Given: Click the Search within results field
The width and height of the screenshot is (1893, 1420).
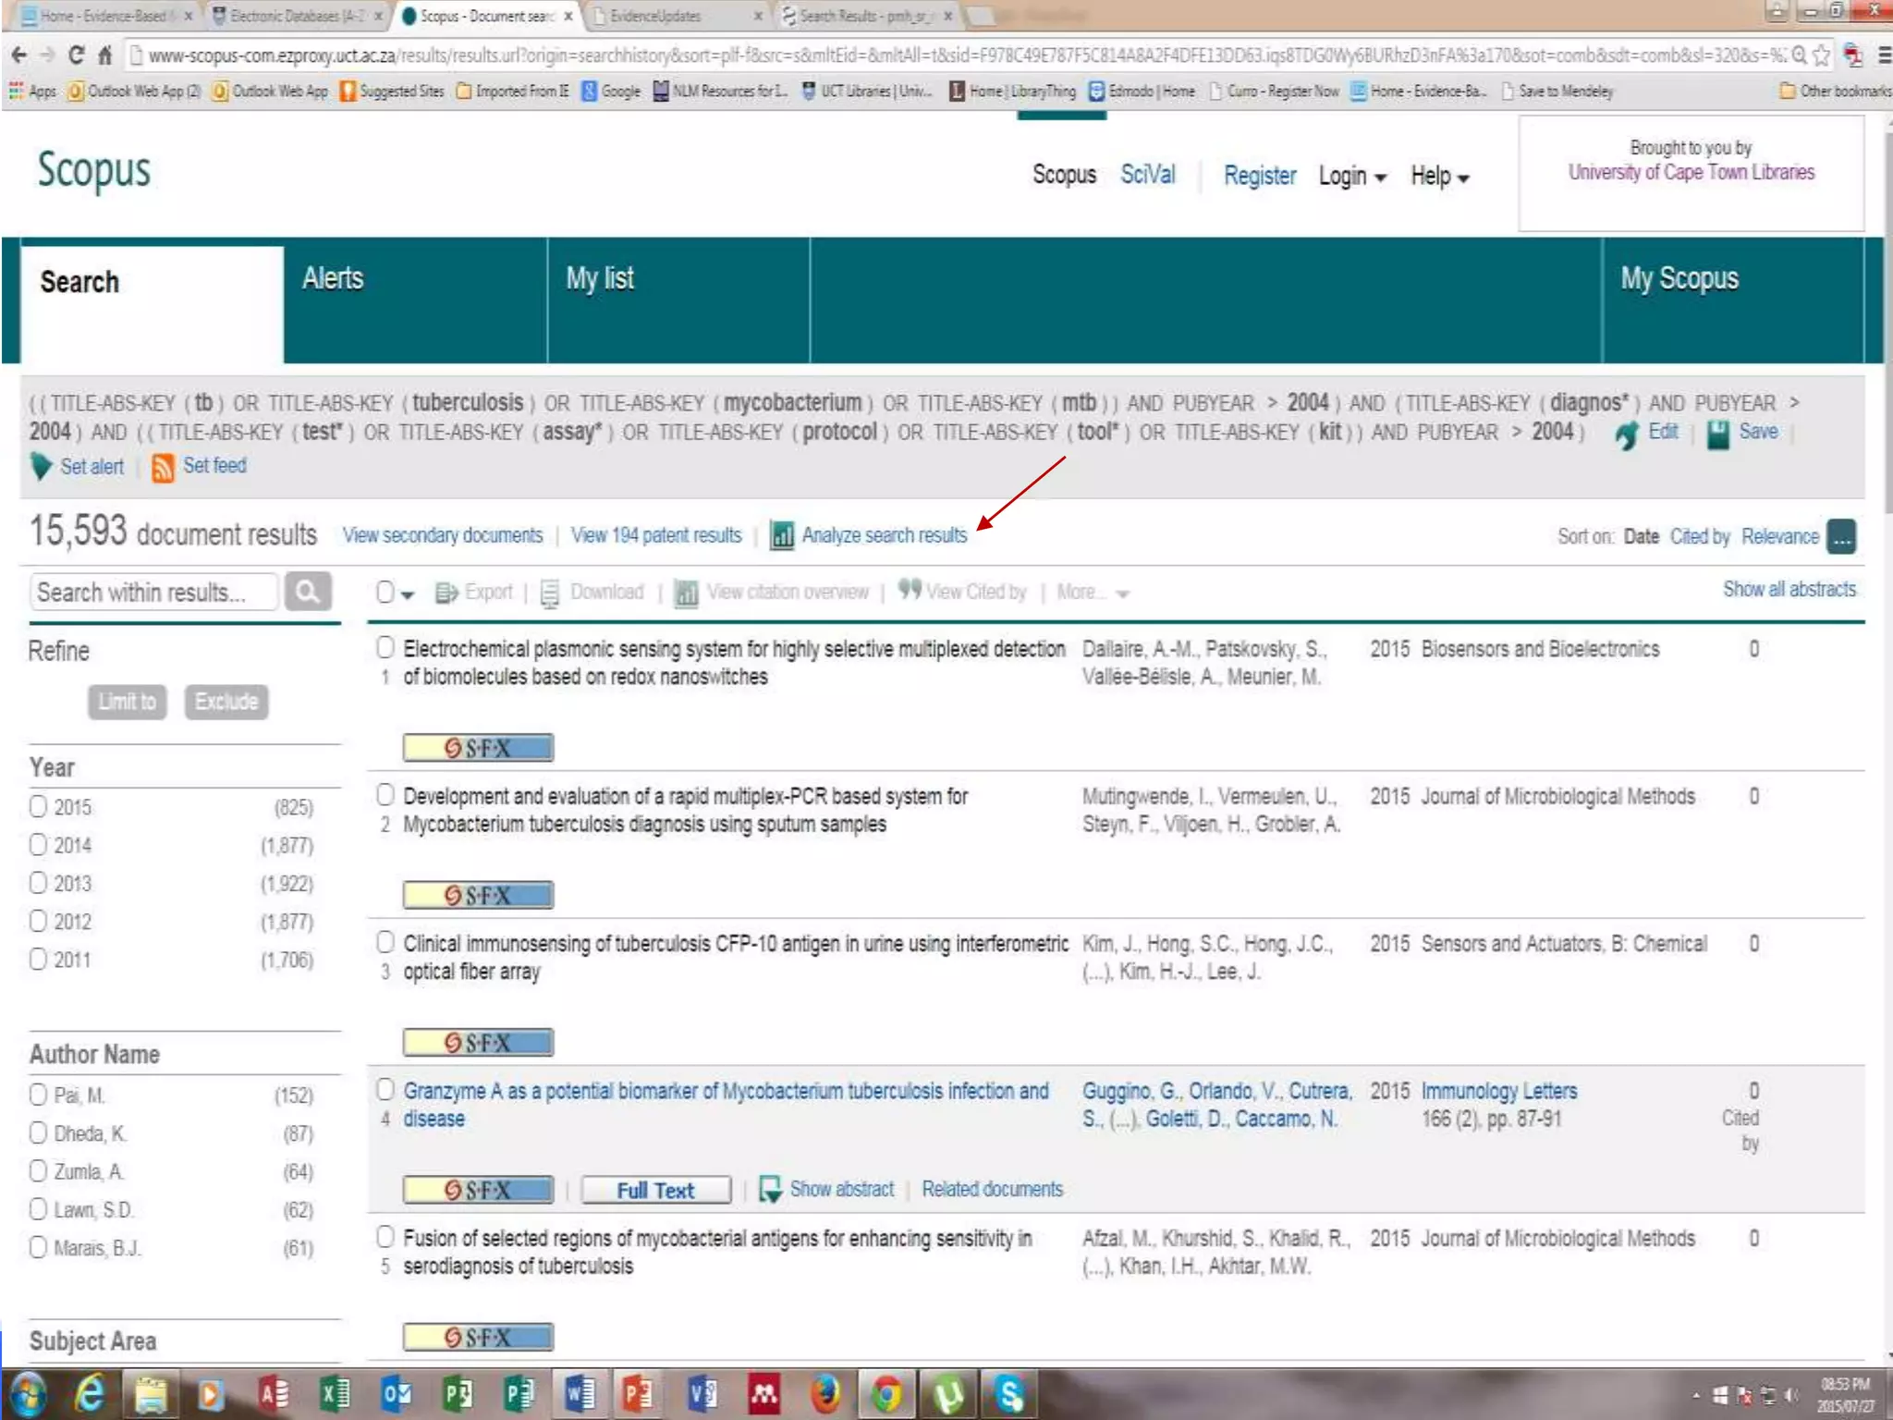Looking at the screenshot, I should (153, 592).
